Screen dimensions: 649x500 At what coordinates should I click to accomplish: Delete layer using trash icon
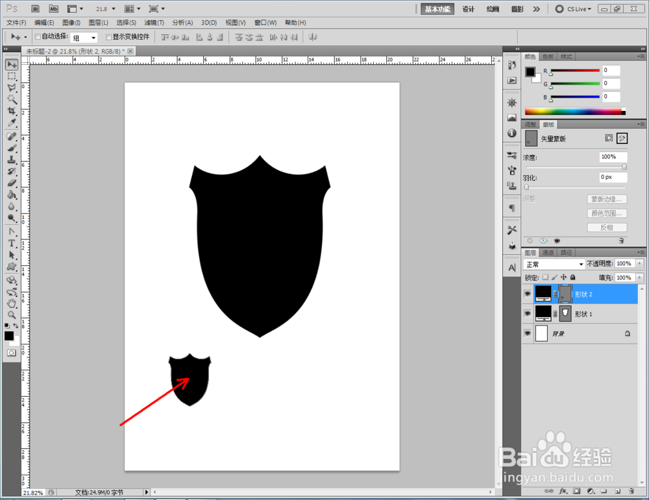[x=631, y=491]
